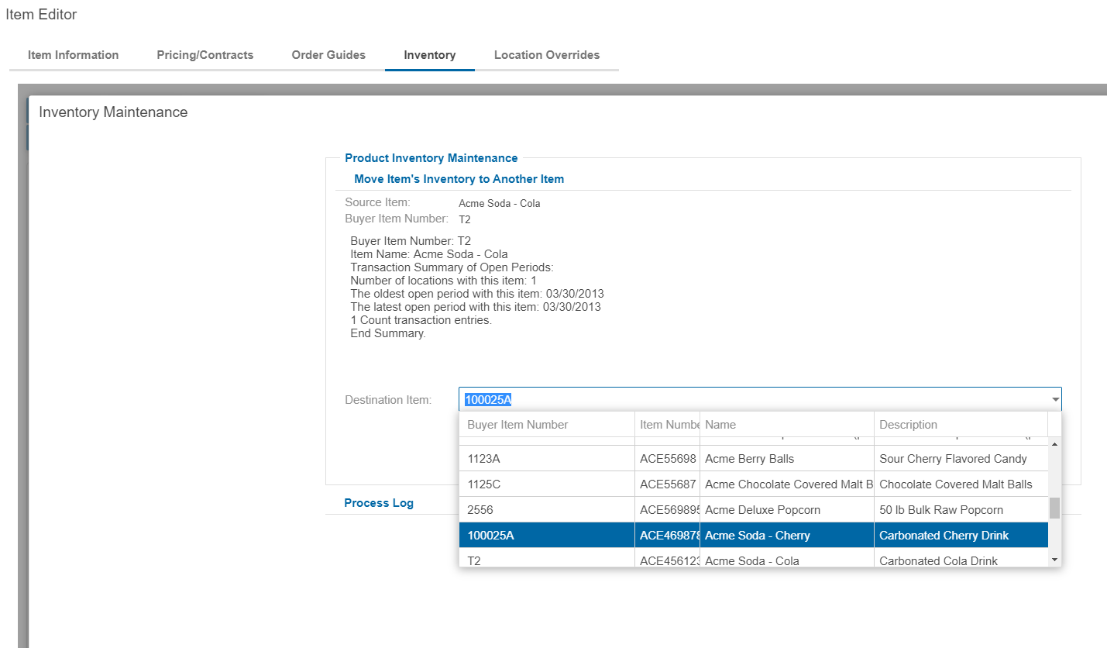Go to the Order Guides tab
The height and width of the screenshot is (648, 1107).
[x=328, y=55]
